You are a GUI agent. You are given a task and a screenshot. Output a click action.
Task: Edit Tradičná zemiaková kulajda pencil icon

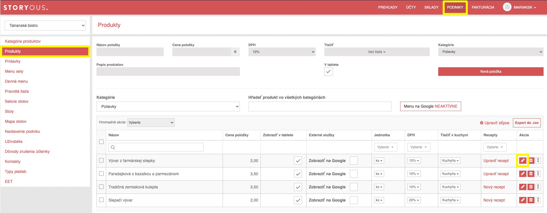523,187
